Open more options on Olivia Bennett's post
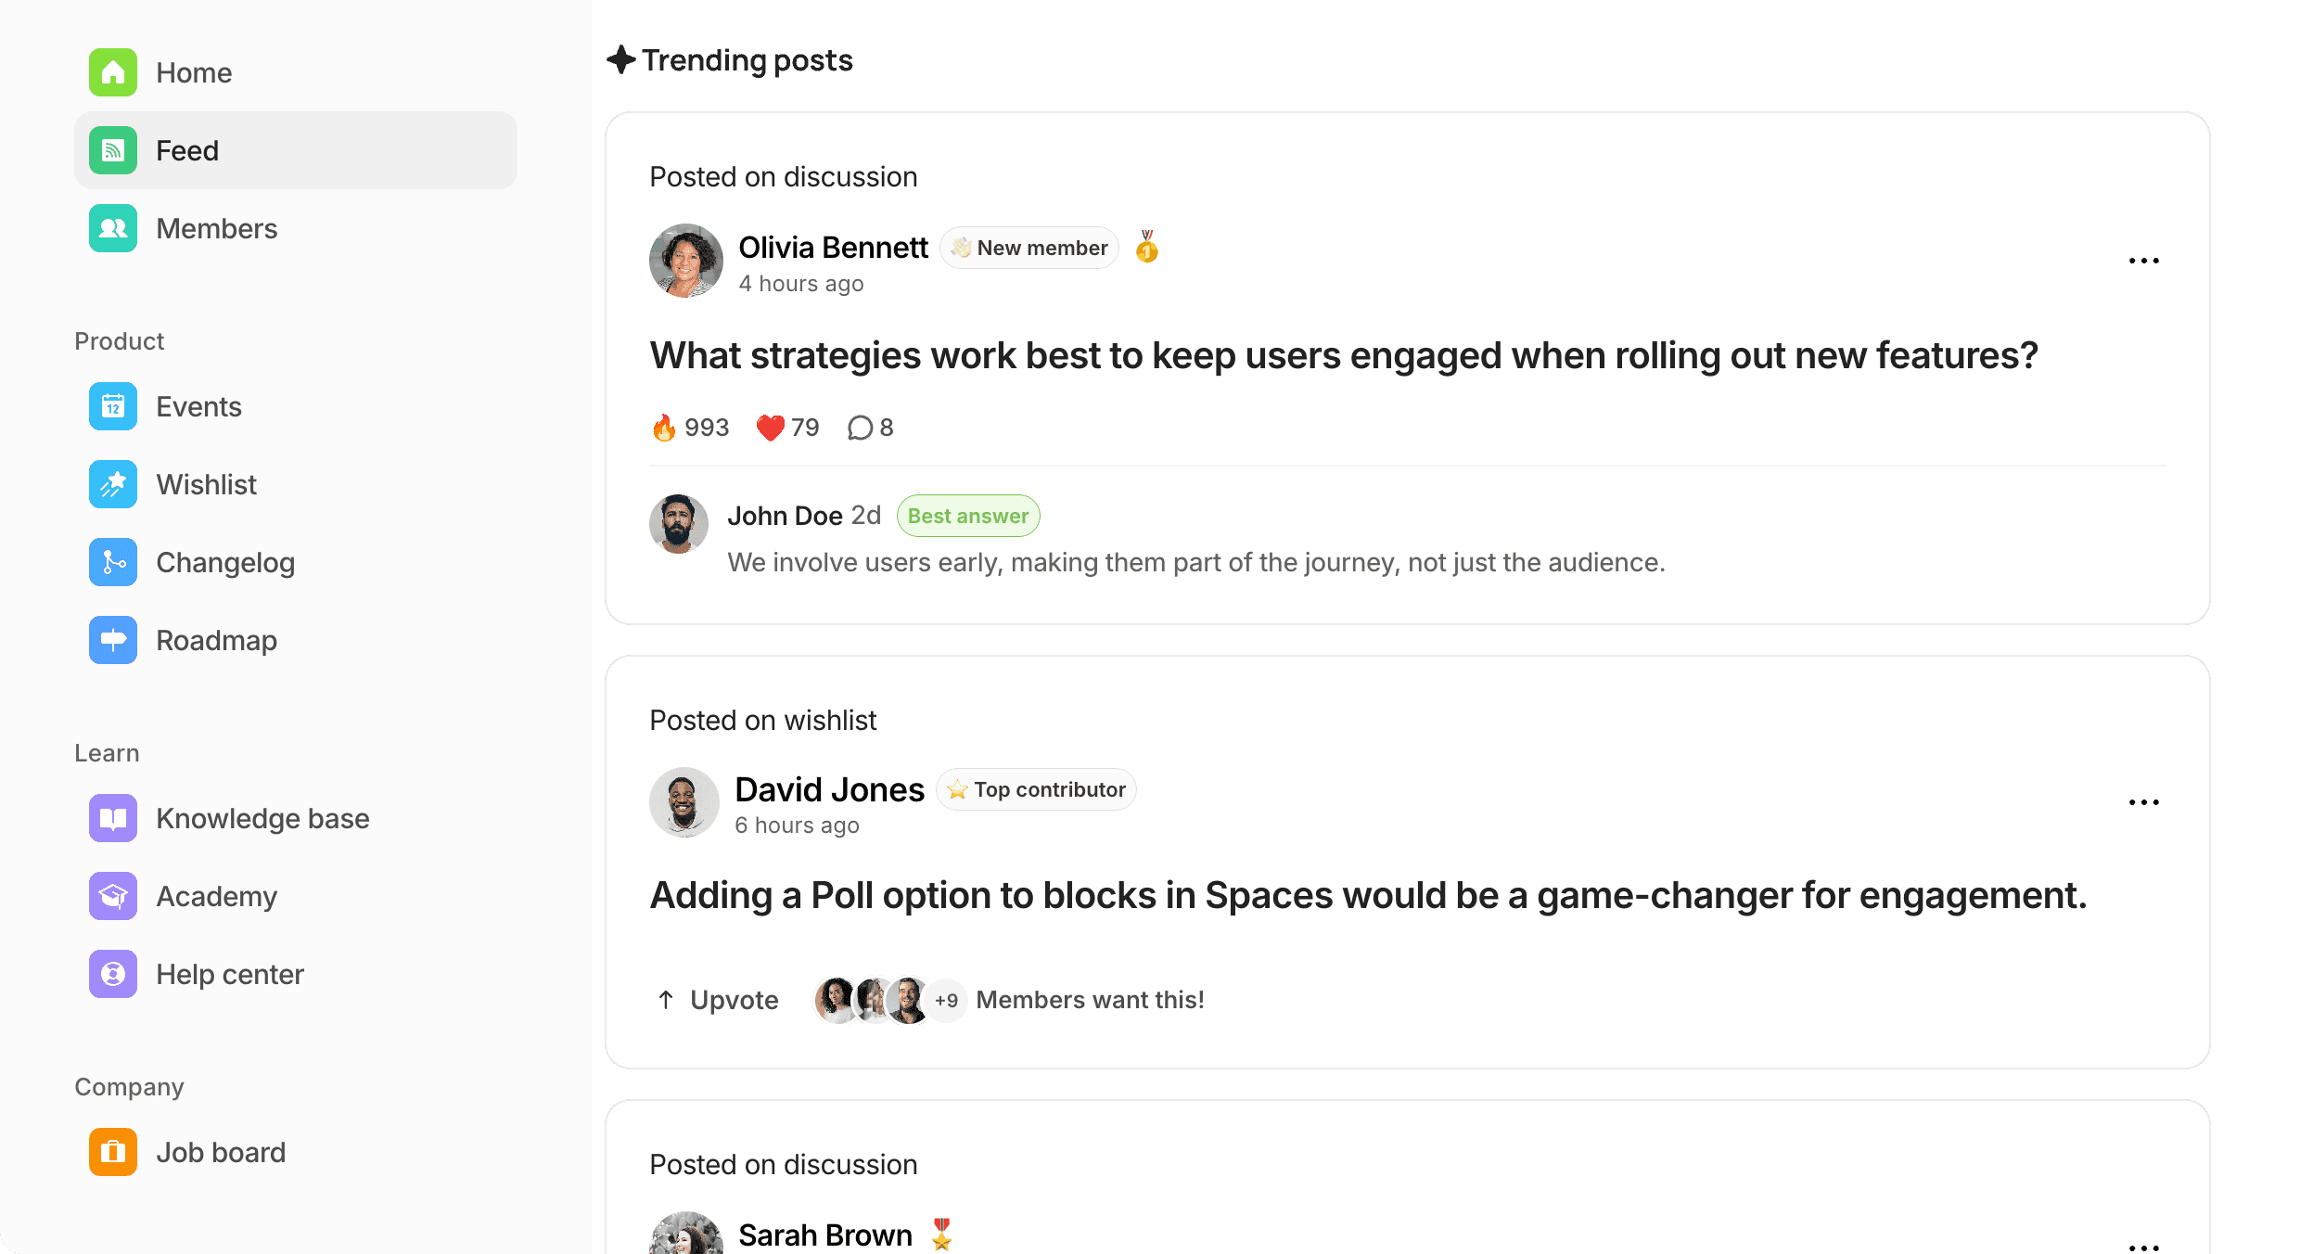This screenshot has height=1254, width=2300. tap(2143, 261)
